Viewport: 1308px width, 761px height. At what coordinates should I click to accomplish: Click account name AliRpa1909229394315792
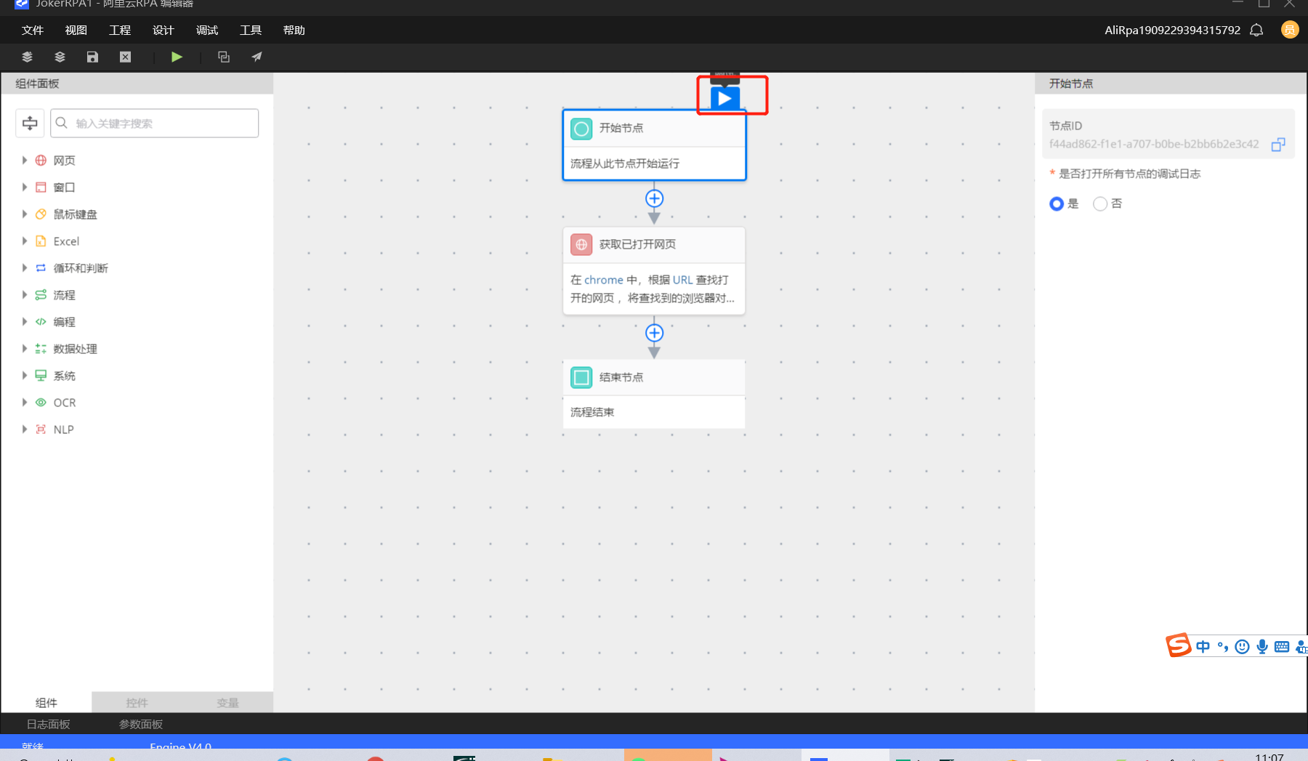tap(1172, 30)
